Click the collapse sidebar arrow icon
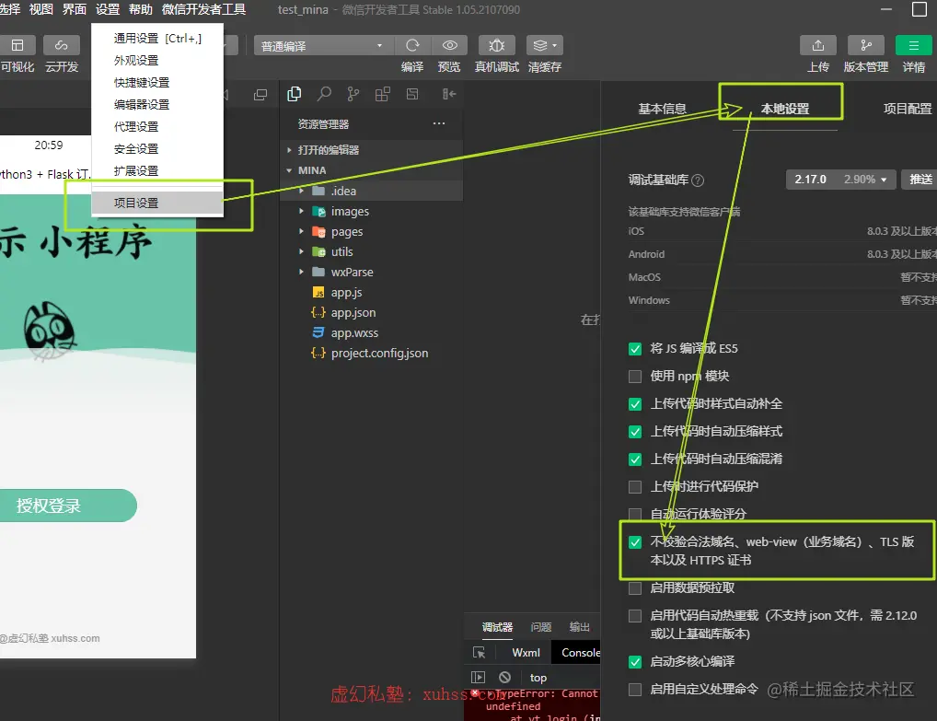This screenshot has height=721, width=937. pyautogui.click(x=449, y=94)
